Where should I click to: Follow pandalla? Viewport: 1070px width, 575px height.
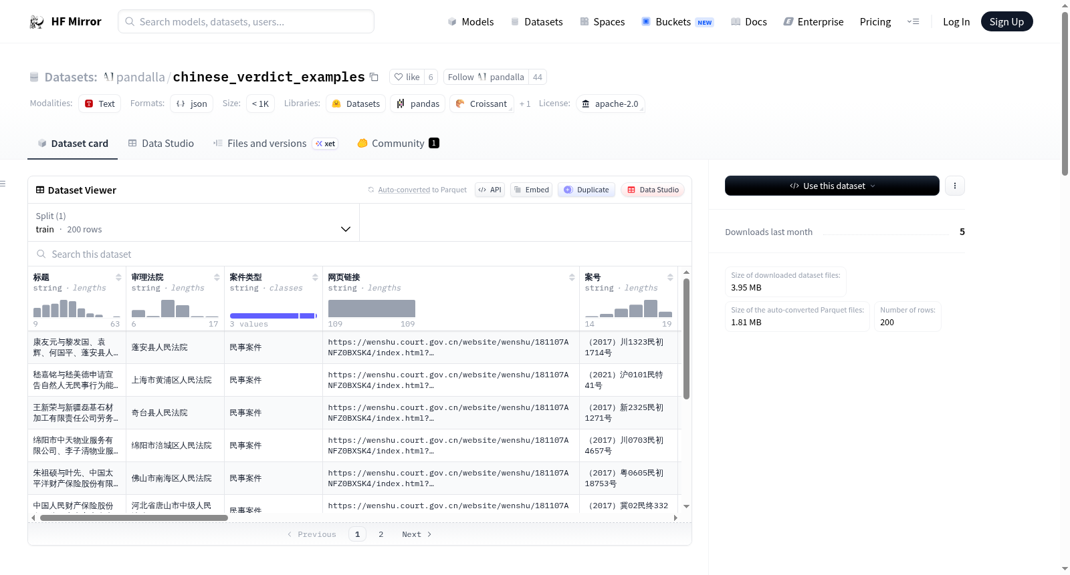(486, 77)
